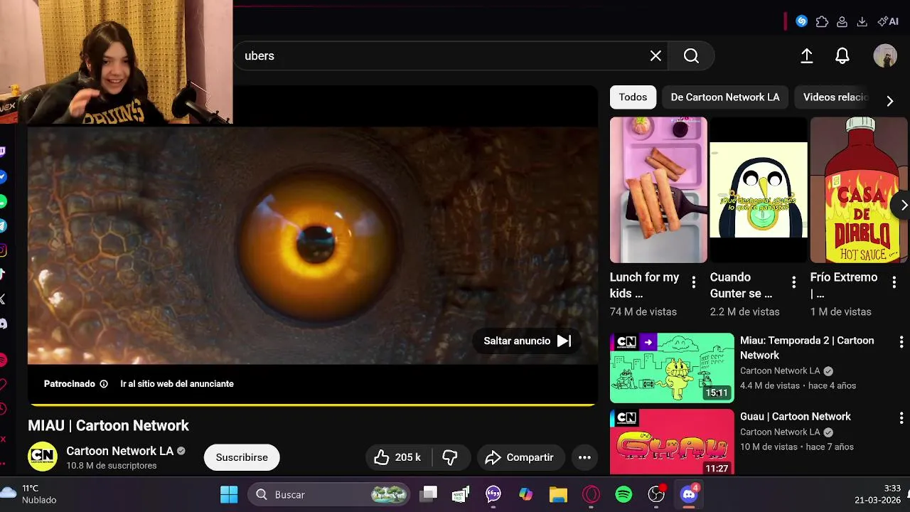Image resolution: width=910 pixels, height=512 pixels.
Task: Open the heart bookmarks sidebar icon
Action: click(x=3, y=385)
